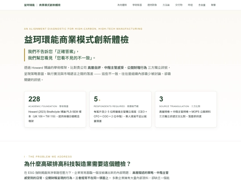Click the bold text 高層自評 in the intro

point(94,68)
